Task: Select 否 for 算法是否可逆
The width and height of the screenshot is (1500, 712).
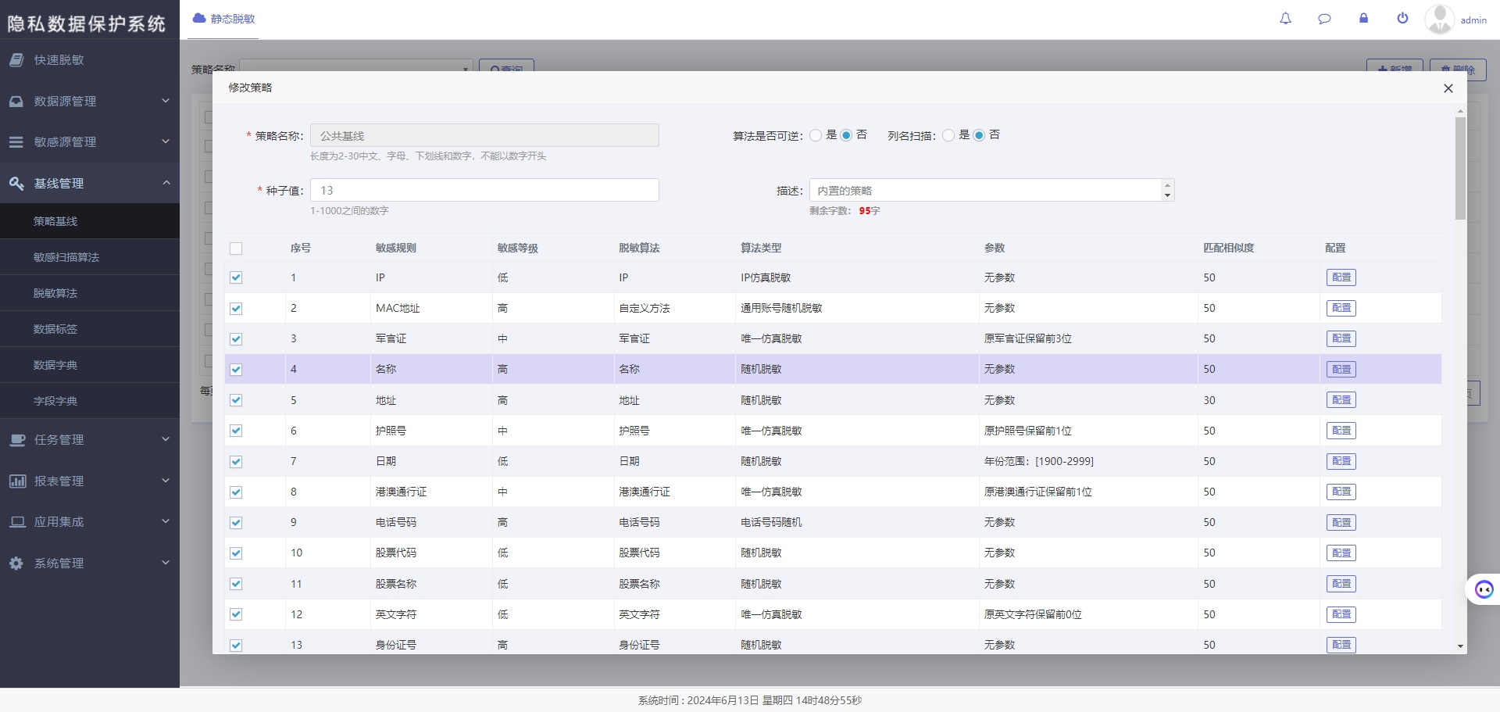Action: pos(846,135)
